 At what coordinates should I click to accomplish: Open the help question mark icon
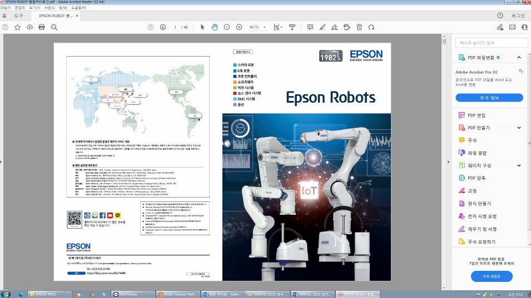[500, 16]
